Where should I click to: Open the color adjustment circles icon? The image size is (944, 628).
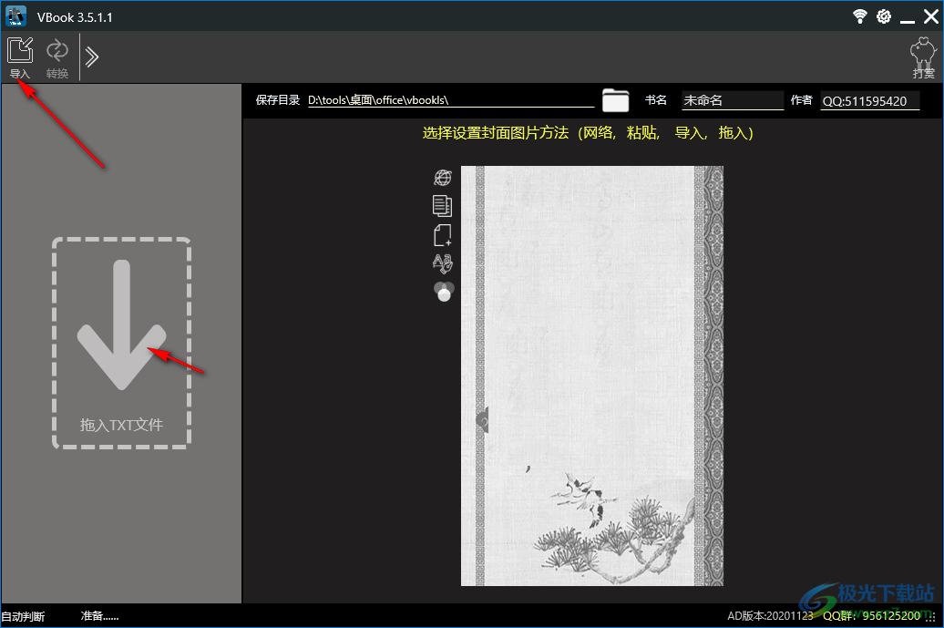tap(443, 291)
